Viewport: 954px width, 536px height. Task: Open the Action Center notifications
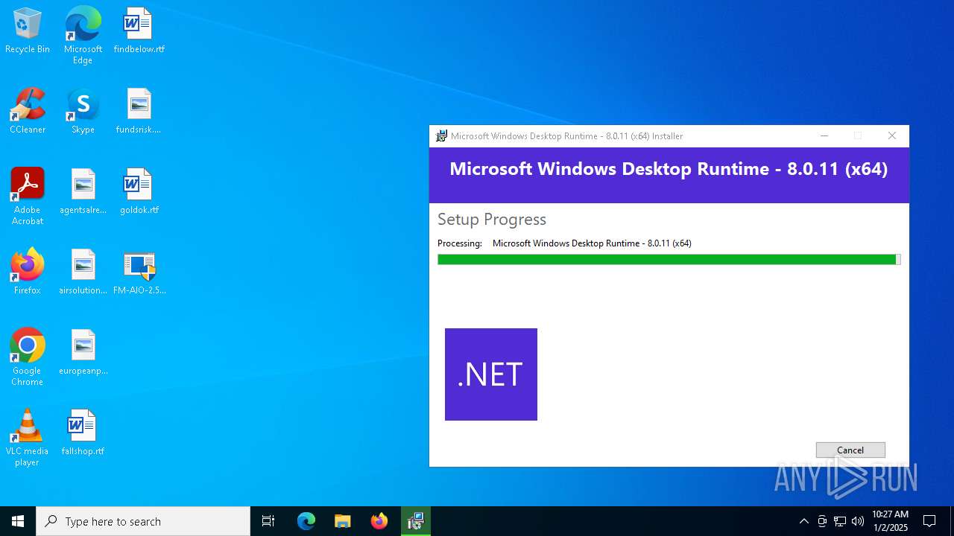pos(929,521)
